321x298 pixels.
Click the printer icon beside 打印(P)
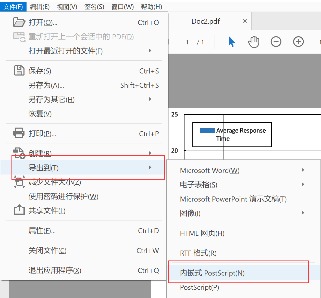click(x=19, y=133)
